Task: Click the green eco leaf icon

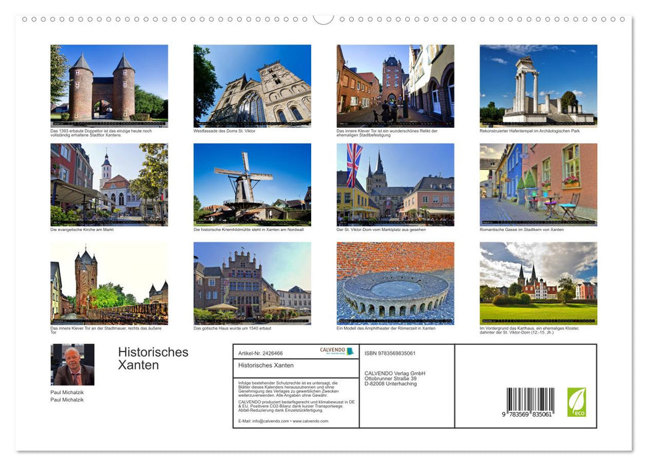Action: tap(576, 402)
